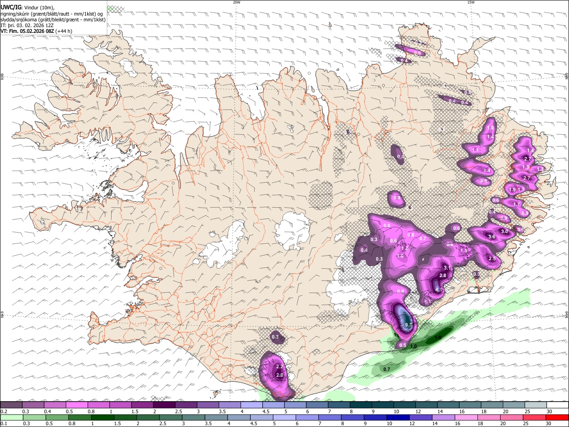
Task: Click the 4.1 snowfall value on the map
Action: point(438,290)
